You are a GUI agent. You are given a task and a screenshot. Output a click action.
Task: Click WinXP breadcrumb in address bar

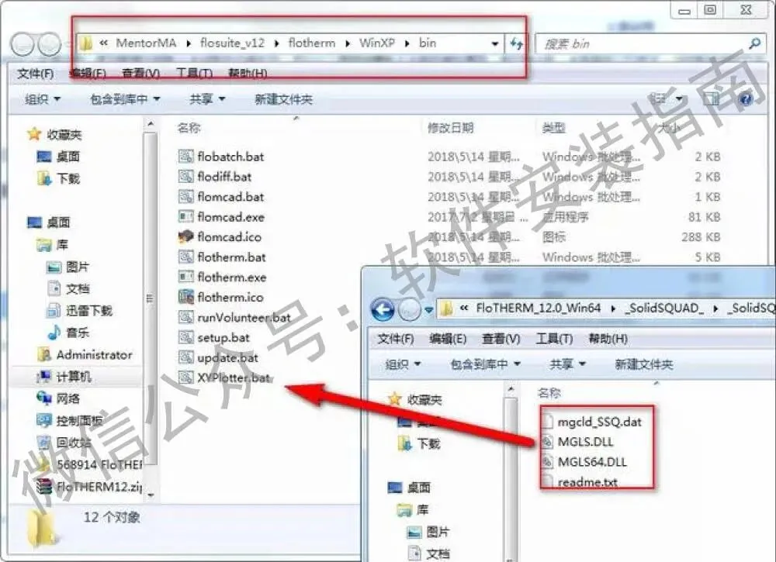[377, 43]
